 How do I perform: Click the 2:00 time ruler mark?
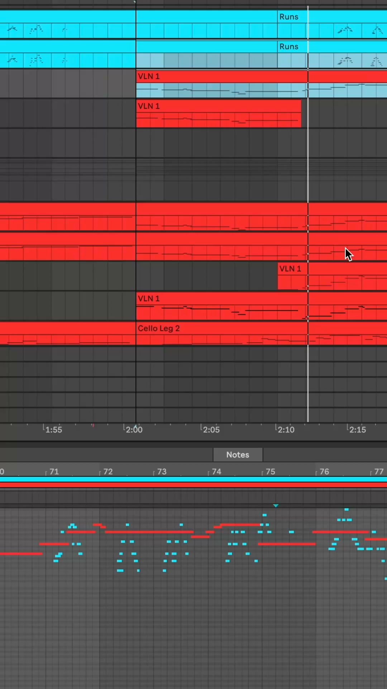[x=134, y=430]
